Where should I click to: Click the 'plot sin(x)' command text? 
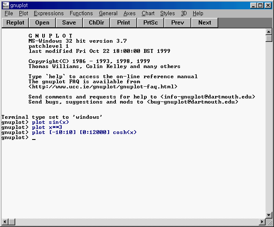(50, 122)
